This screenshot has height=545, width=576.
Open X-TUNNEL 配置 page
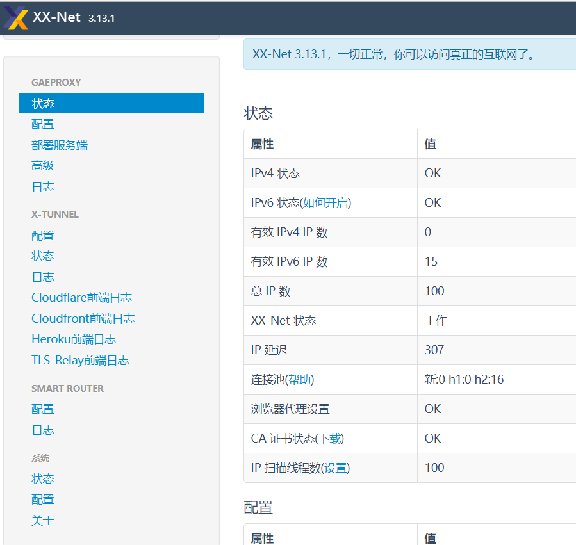pos(43,236)
